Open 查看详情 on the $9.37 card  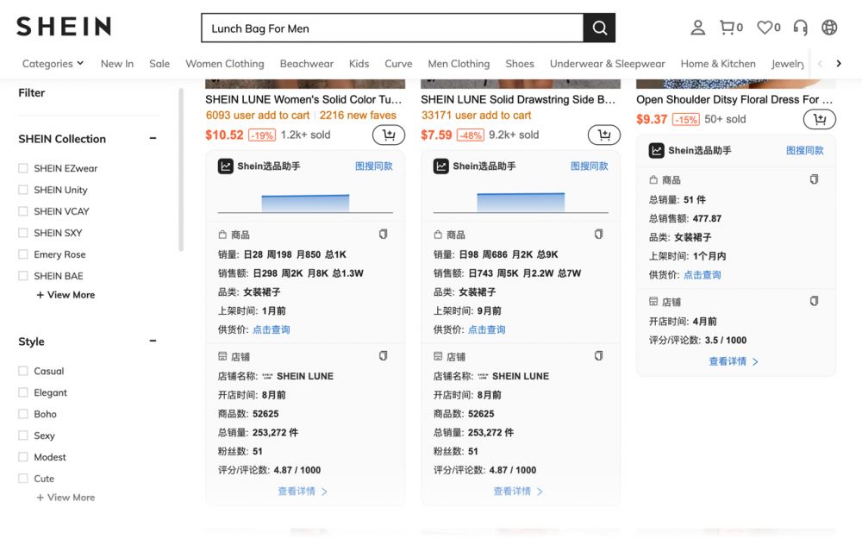[734, 361]
